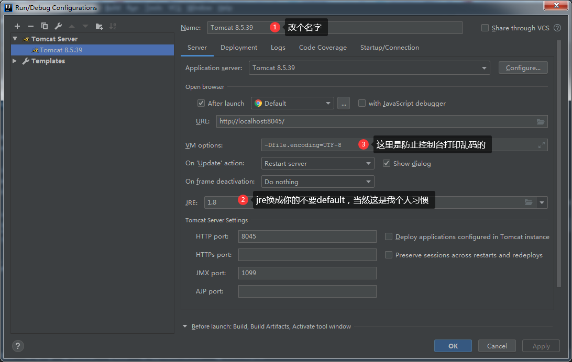
Task: Add a new configuration with plus icon
Action: click(17, 26)
